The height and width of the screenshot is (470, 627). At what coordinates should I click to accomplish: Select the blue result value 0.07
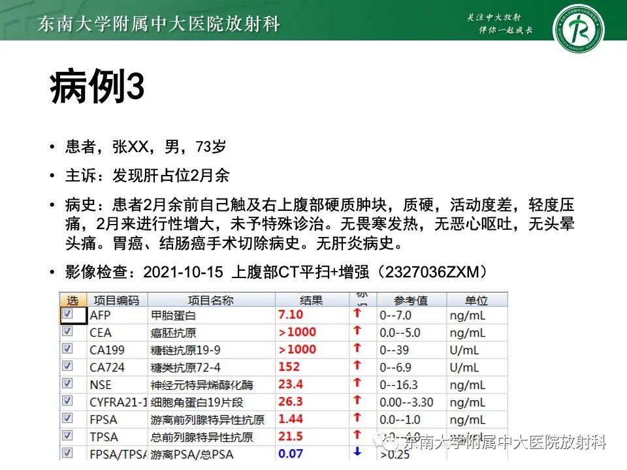pyautogui.click(x=290, y=454)
